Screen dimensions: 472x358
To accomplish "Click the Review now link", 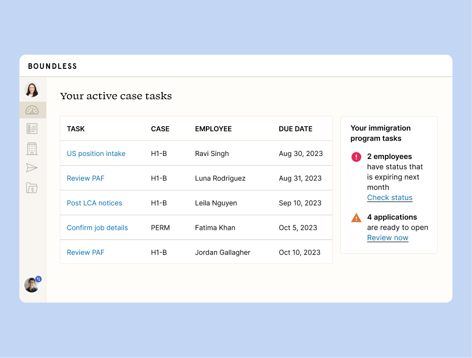I will 388,238.
